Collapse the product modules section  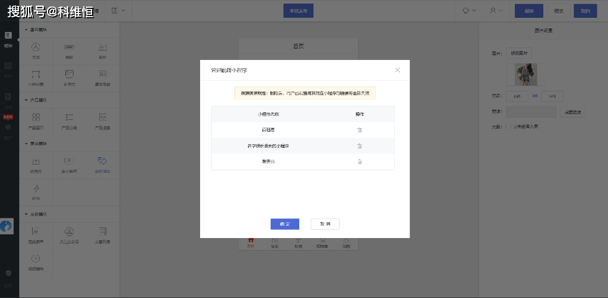26,100
